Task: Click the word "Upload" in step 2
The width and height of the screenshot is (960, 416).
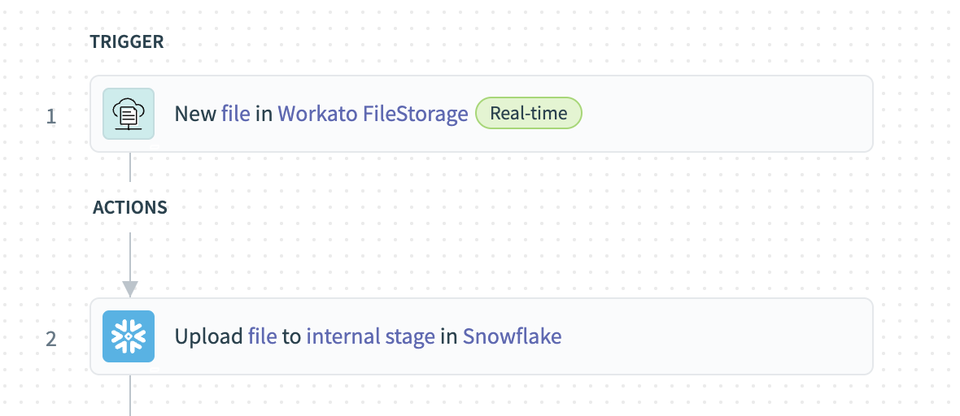Action: point(209,336)
